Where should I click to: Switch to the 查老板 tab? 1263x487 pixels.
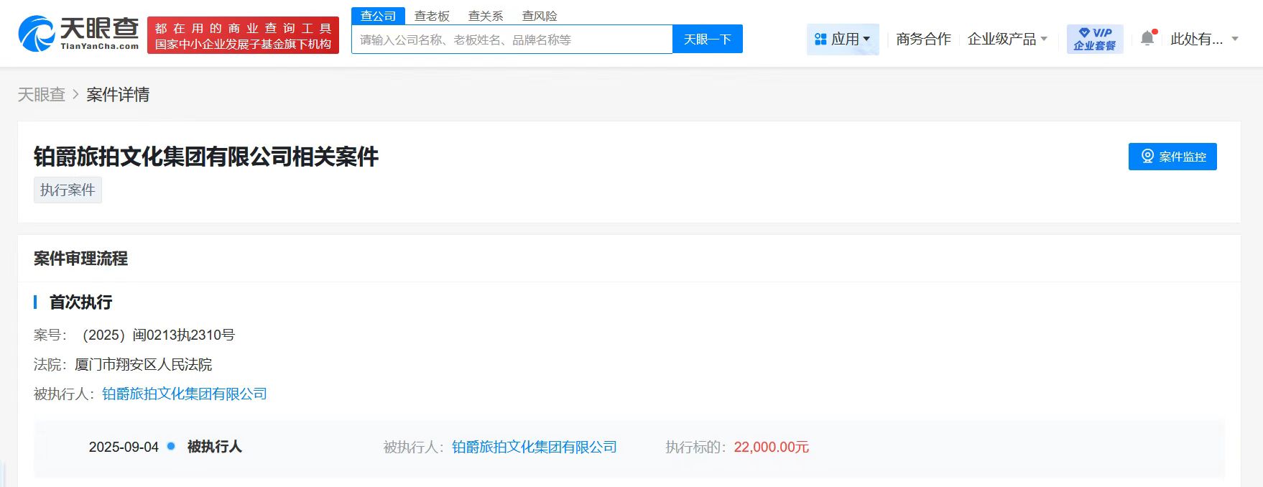point(432,16)
